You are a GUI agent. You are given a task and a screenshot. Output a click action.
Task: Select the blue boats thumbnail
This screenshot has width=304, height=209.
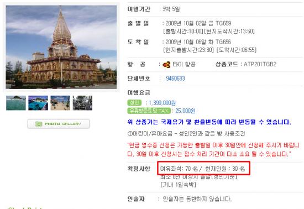point(38,103)
